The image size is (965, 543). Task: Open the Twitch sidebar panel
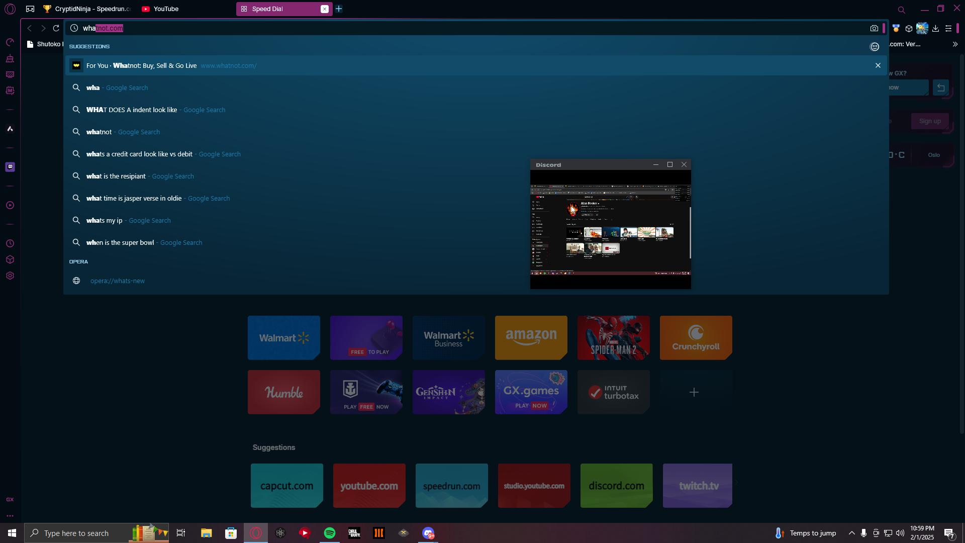(x=10, y=167)
